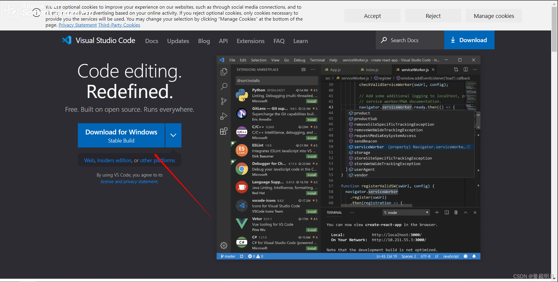Reject optional cookies

pos(433,16)
